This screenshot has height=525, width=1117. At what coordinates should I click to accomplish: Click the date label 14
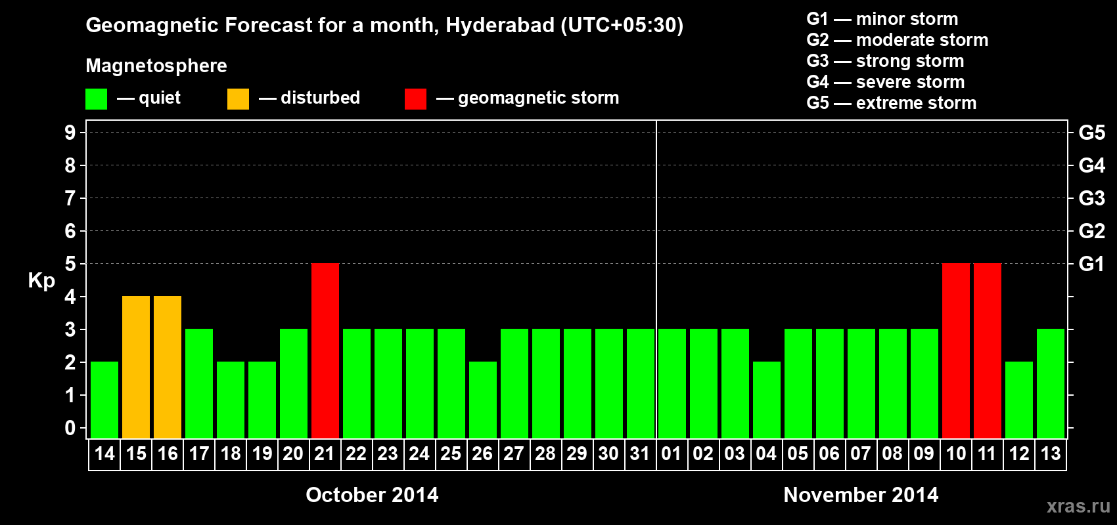[x=104, y=454]
